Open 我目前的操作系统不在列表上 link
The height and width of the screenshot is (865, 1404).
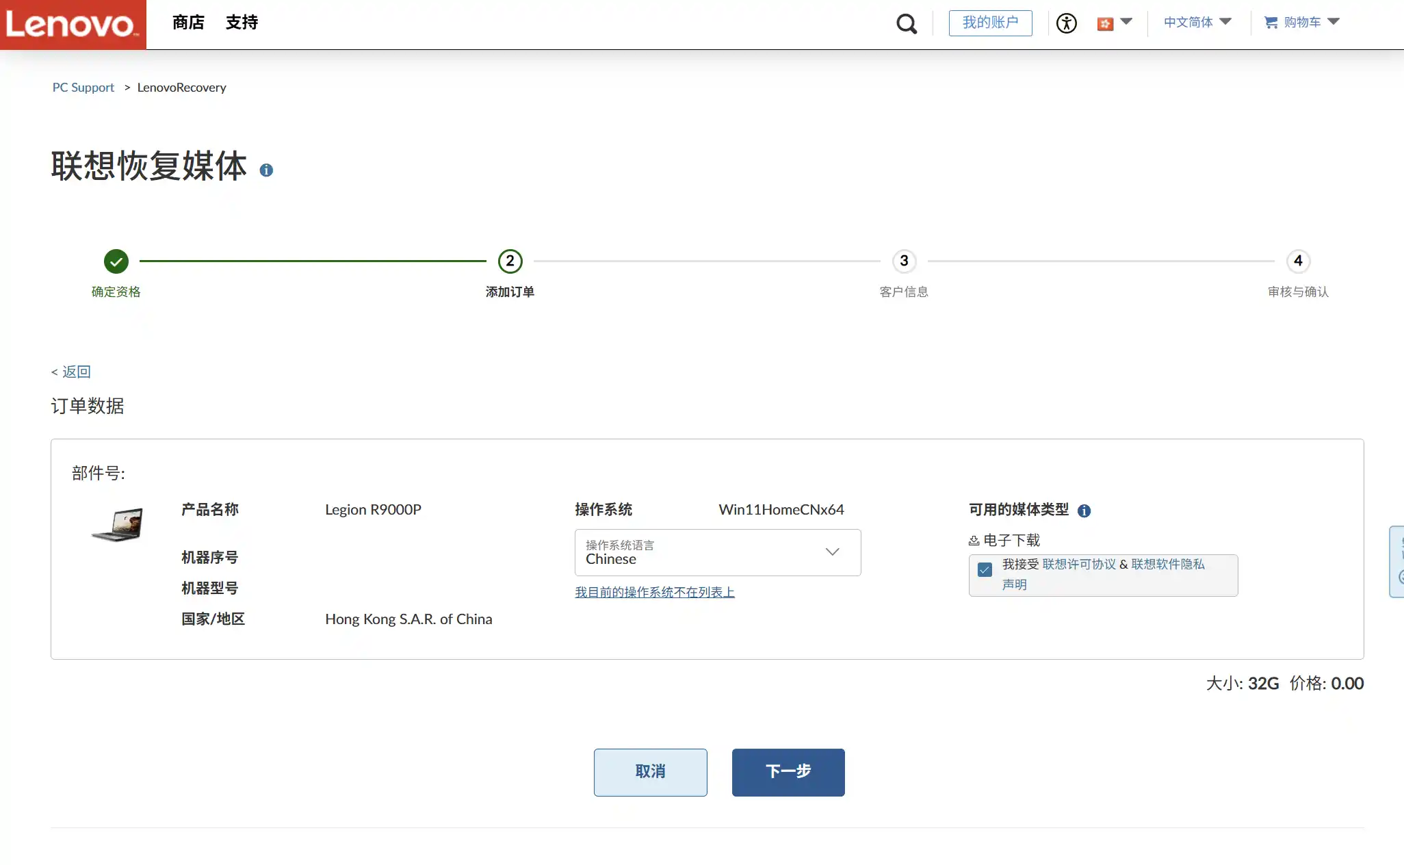[654, 592]
